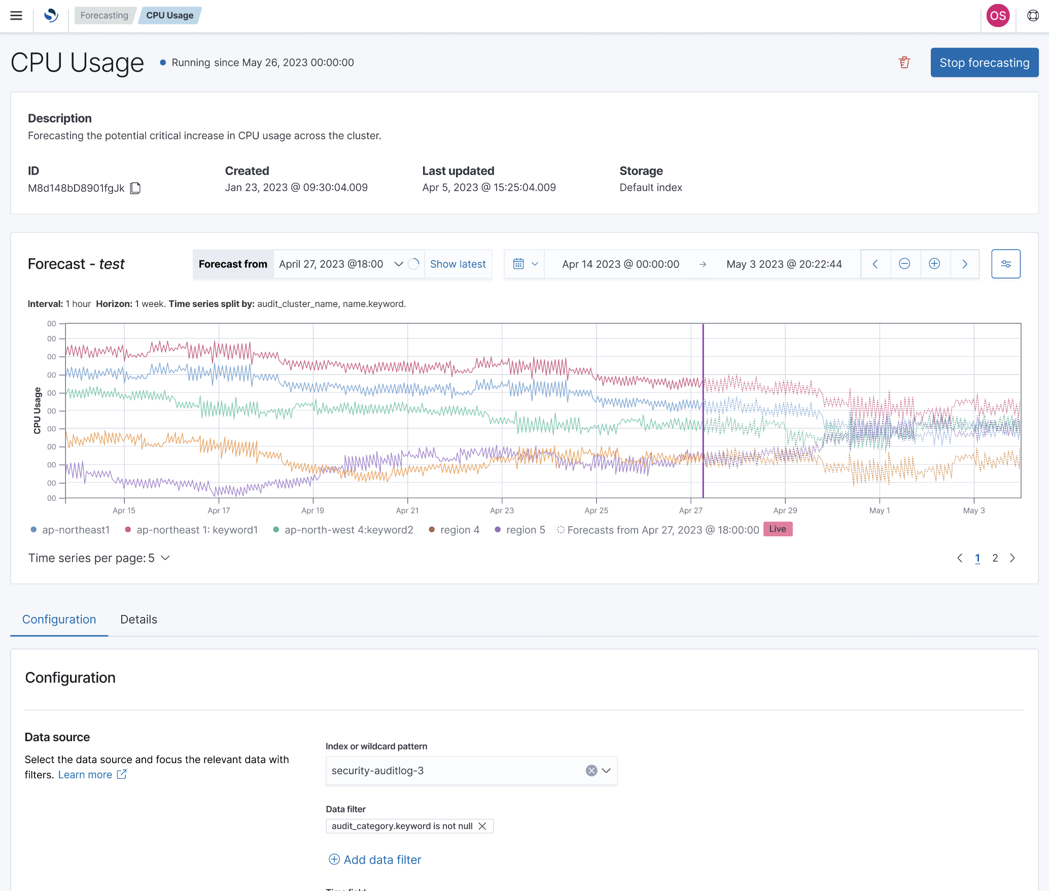The width and height of the screenshot is (1049, 891).
Task: Click the OpenSearch logo in the header
Action: click(x=51, y=16)
